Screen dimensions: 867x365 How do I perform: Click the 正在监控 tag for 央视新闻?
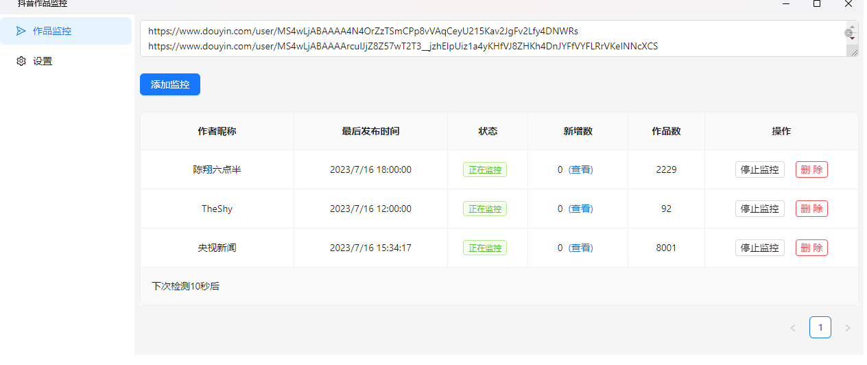pyautogui.click(x=485, y=248)
